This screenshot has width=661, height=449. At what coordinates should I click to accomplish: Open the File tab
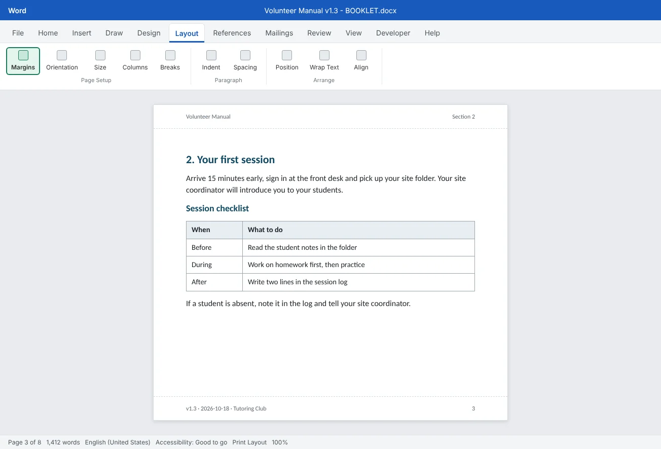(x=18, y=33)
